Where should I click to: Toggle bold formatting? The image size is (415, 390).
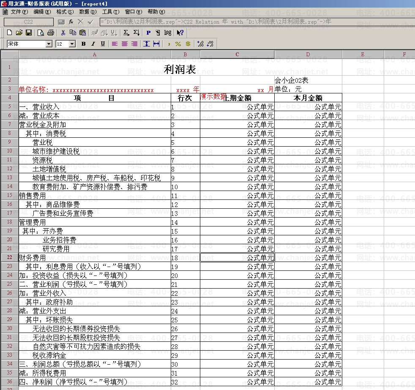coord(83,44)
